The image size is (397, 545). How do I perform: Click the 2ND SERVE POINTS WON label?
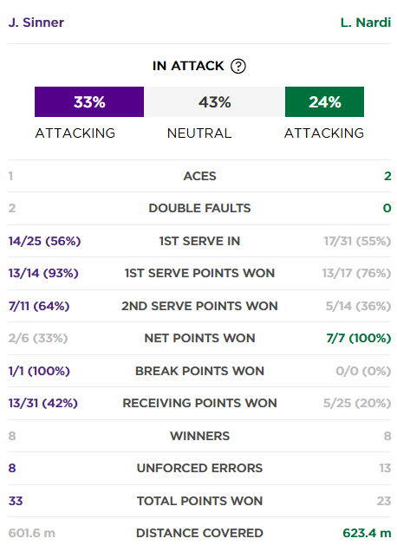click(199, 306)
